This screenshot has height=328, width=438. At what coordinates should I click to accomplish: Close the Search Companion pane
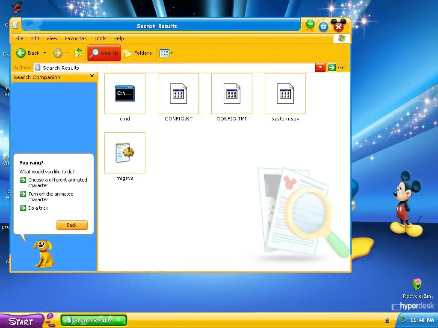(x=92, y=76)
